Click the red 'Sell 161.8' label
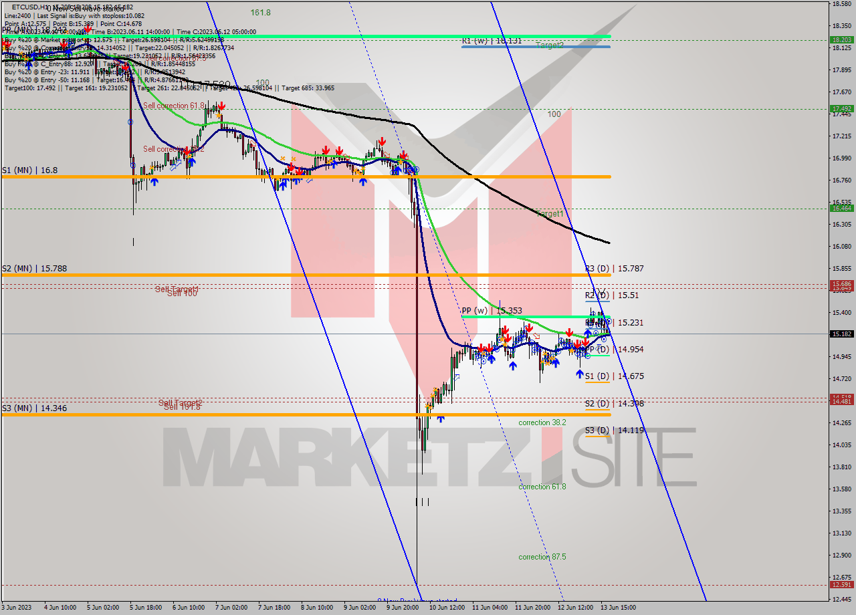Viewport: 856px width, 615px height. (x=182, y=406)
